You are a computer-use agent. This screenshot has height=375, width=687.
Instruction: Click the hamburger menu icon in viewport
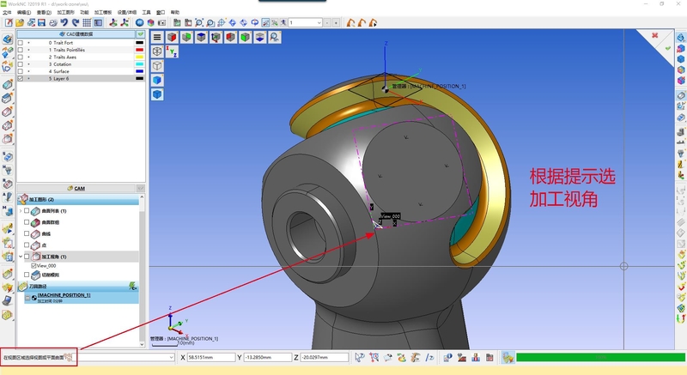point(157,37)
